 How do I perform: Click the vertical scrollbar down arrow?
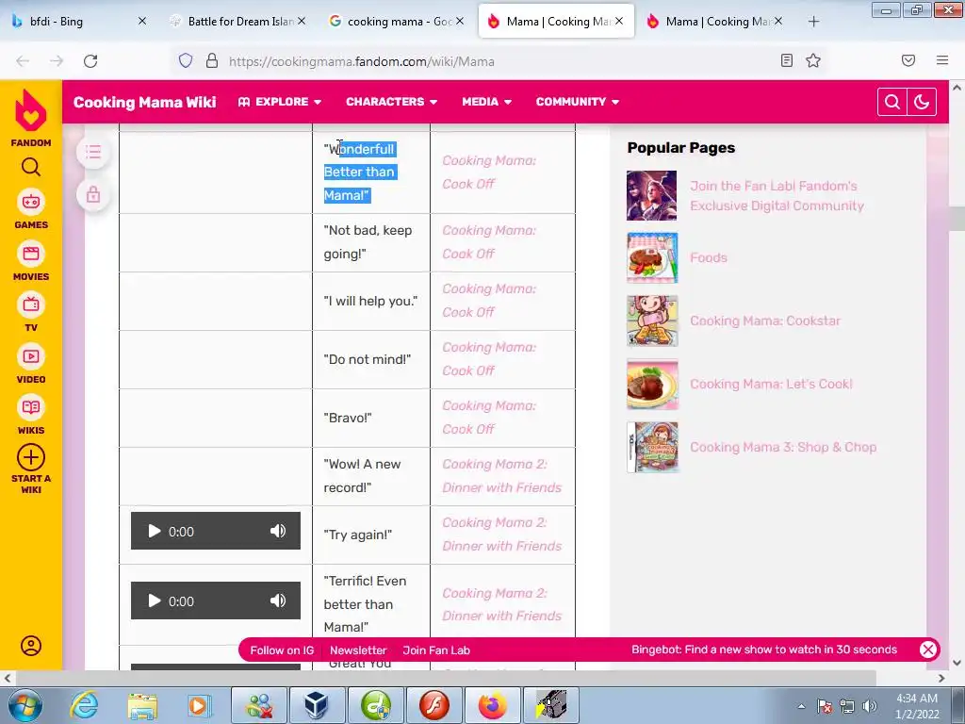pyautogui.click(x=957, y=663)
